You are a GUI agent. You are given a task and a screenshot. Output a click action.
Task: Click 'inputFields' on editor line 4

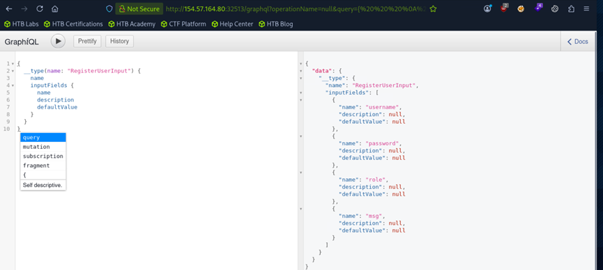[49, 86]
